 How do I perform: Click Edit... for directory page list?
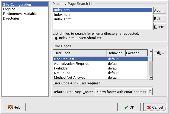160,19
